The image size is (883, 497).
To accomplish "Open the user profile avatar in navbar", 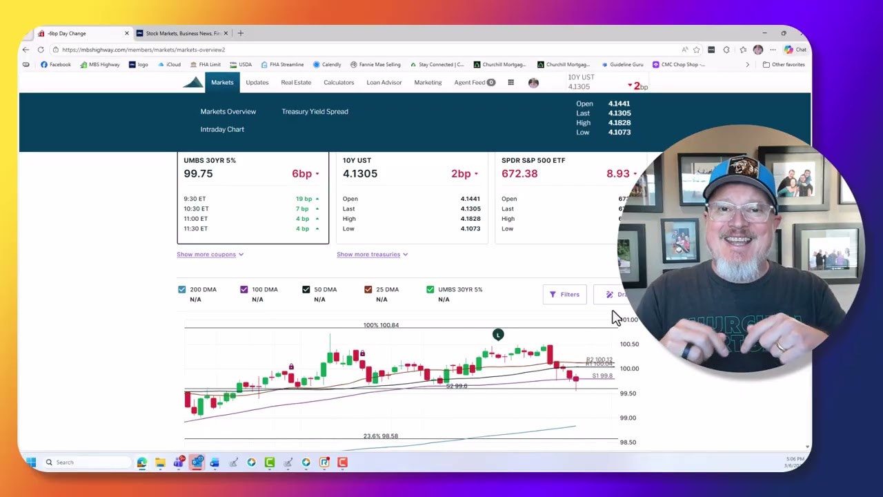I will (x=533, y=83).
